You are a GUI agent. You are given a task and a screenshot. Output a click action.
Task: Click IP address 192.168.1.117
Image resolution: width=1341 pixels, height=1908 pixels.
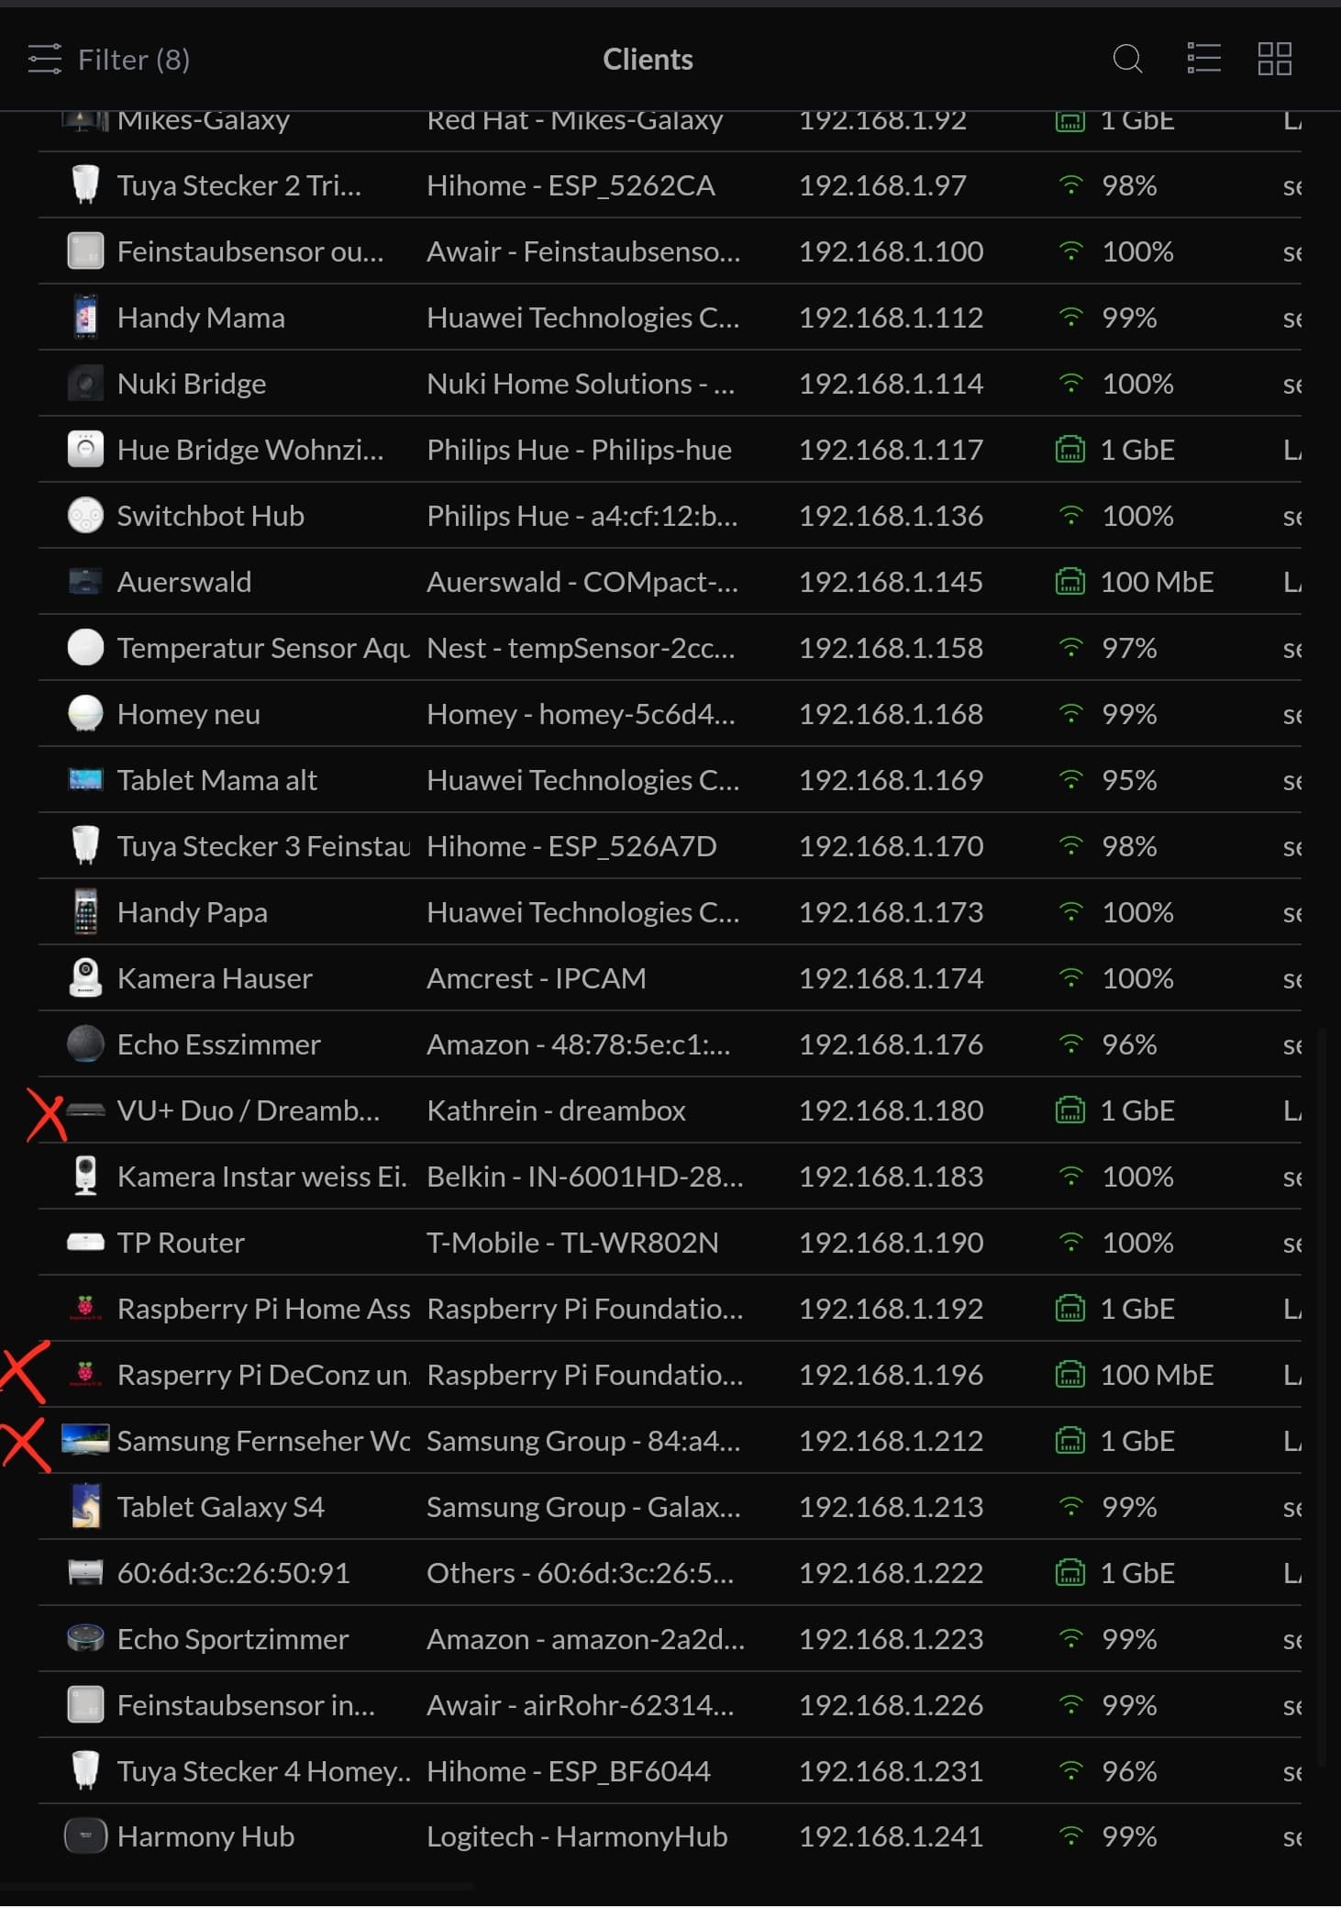pos(891,450)
